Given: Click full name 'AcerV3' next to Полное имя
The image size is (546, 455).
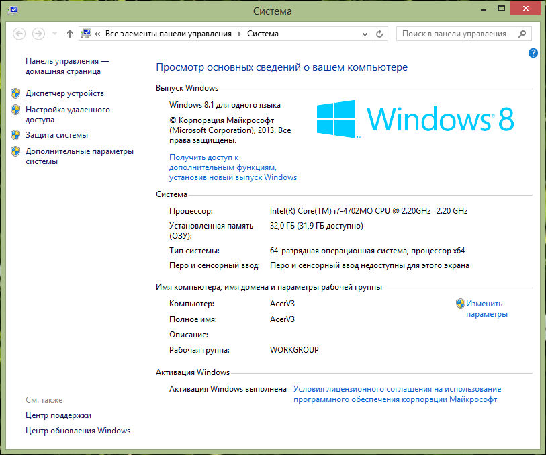Looking at the screenshot, I should click(282, 319).
